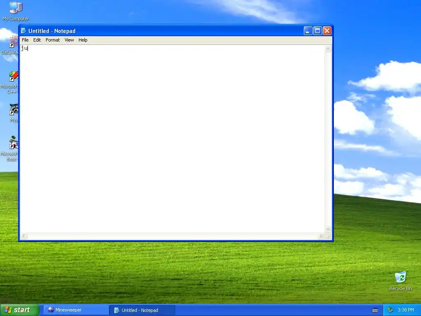Click the horizontal scrollbar right arrow
This screenshot has height=316, width=421.
[x=321, y=236]
